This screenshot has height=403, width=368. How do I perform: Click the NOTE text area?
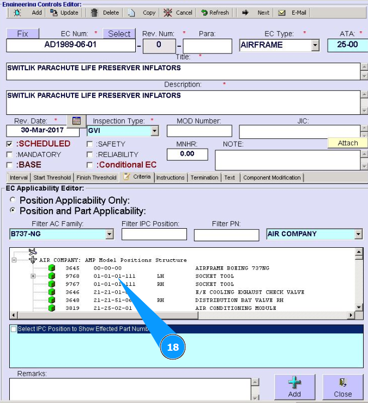pos(287,160)
